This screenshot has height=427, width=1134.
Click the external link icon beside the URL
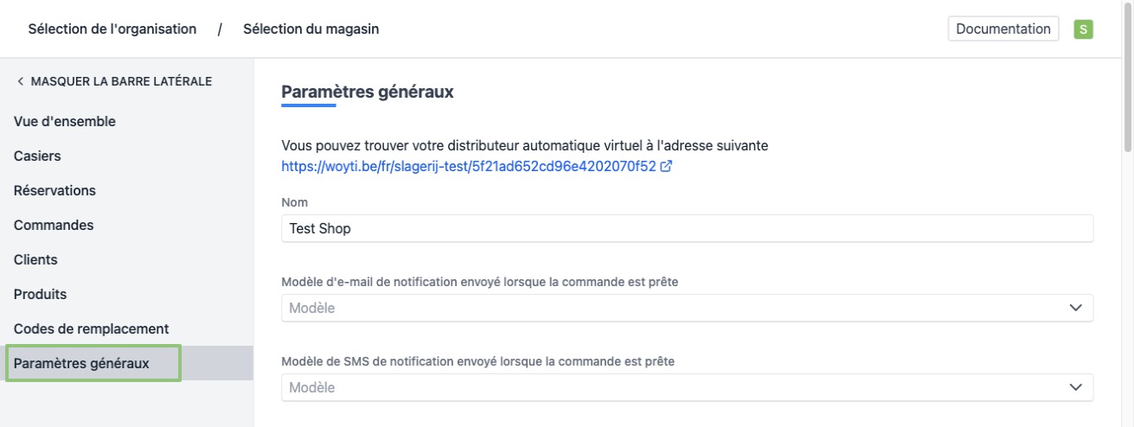(666, 167)
